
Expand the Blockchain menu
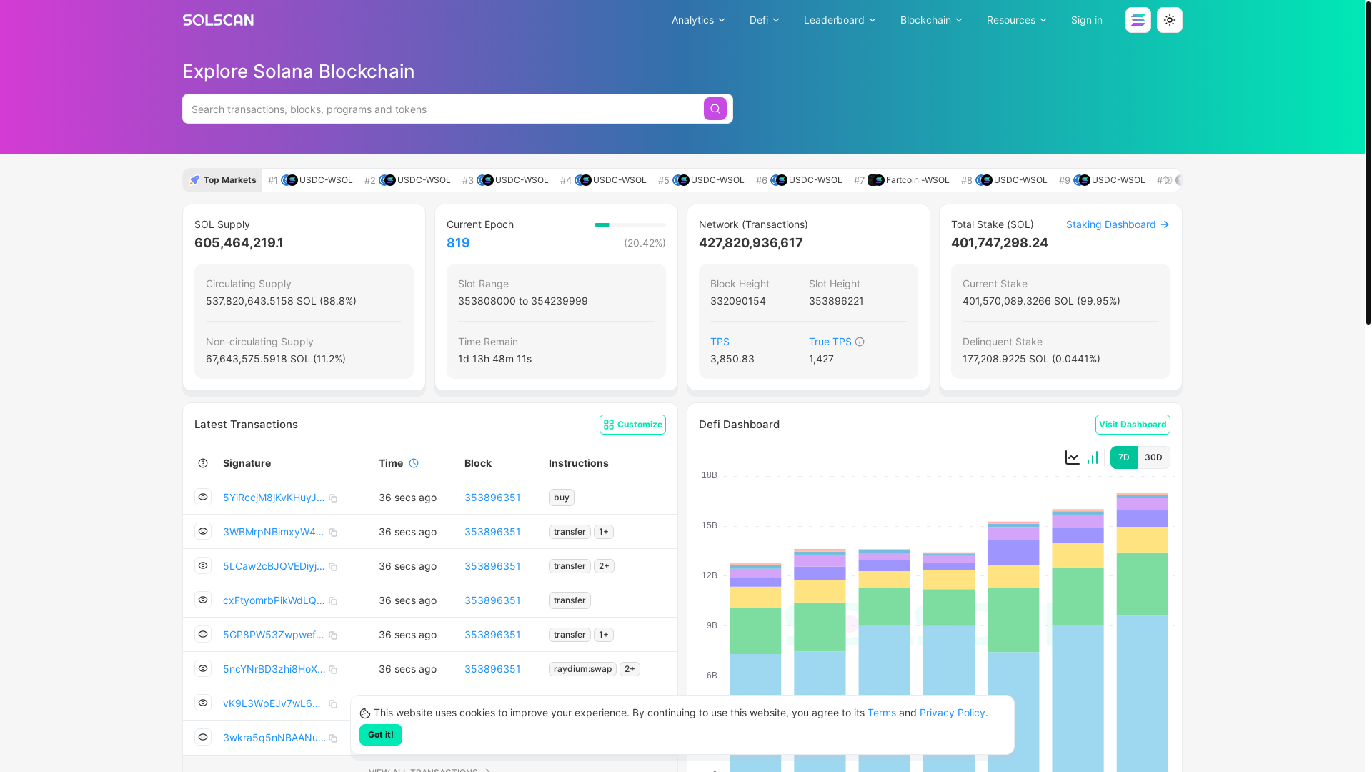coord(931,20)
